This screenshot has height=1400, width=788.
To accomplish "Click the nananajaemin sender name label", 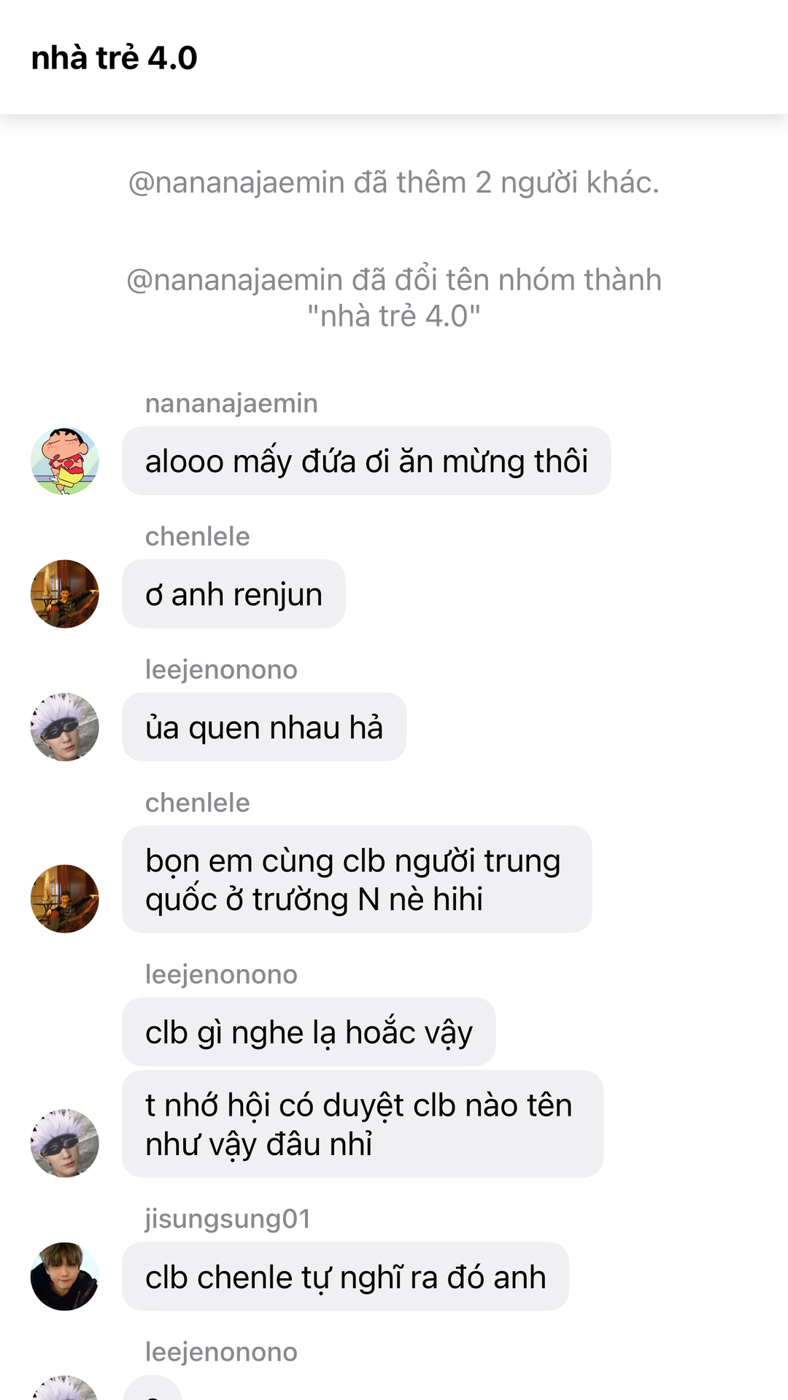I will [x=231, y=403].
